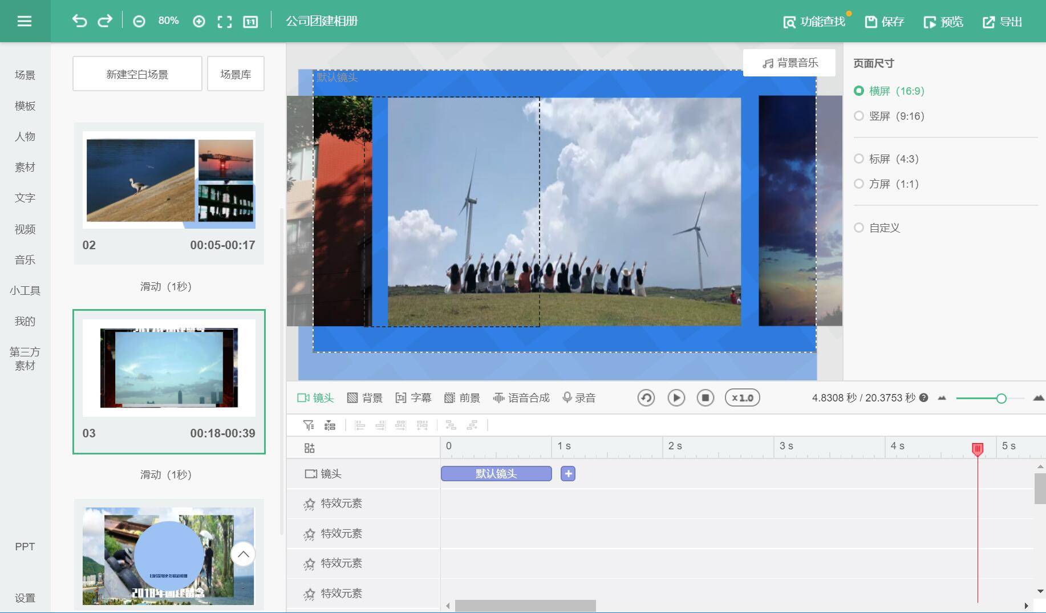The height and width of the screenshot is (613, 1046).
Task: Switch to the 音乐 sidebar section
Action: pyautogui.click(x=25, y=260)
